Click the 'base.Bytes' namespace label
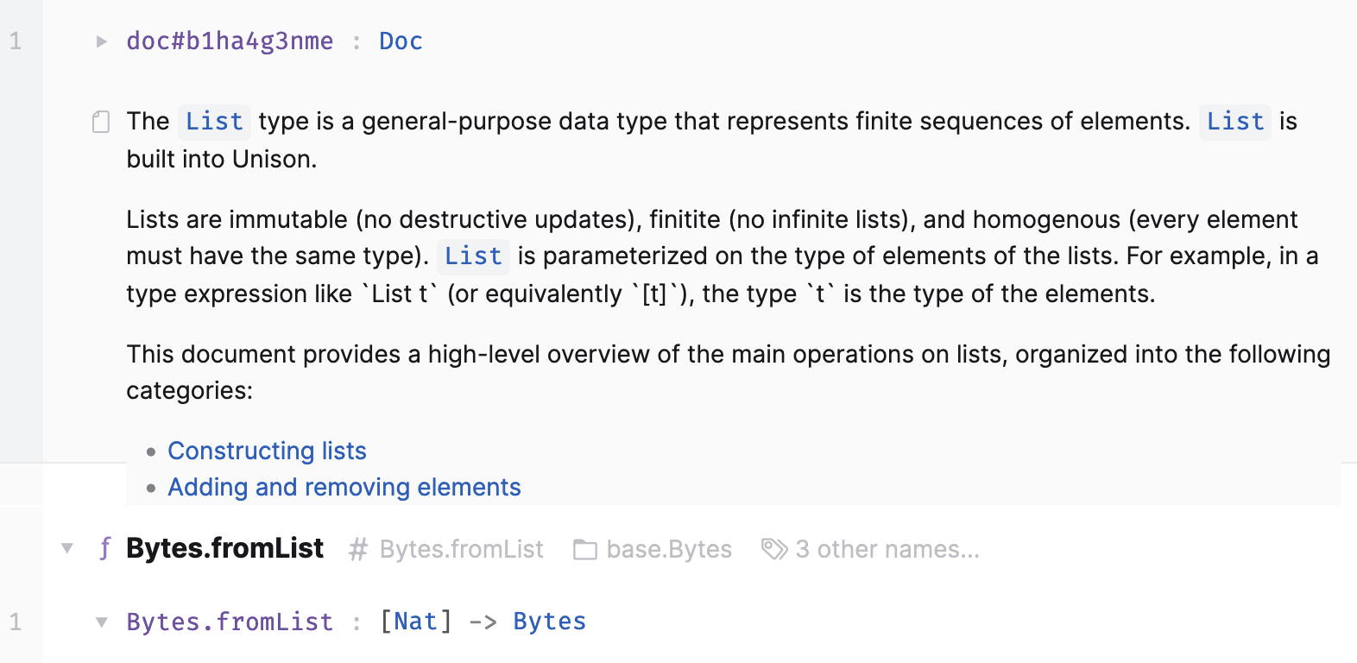The image size is (1357, 663). [669, 549]
